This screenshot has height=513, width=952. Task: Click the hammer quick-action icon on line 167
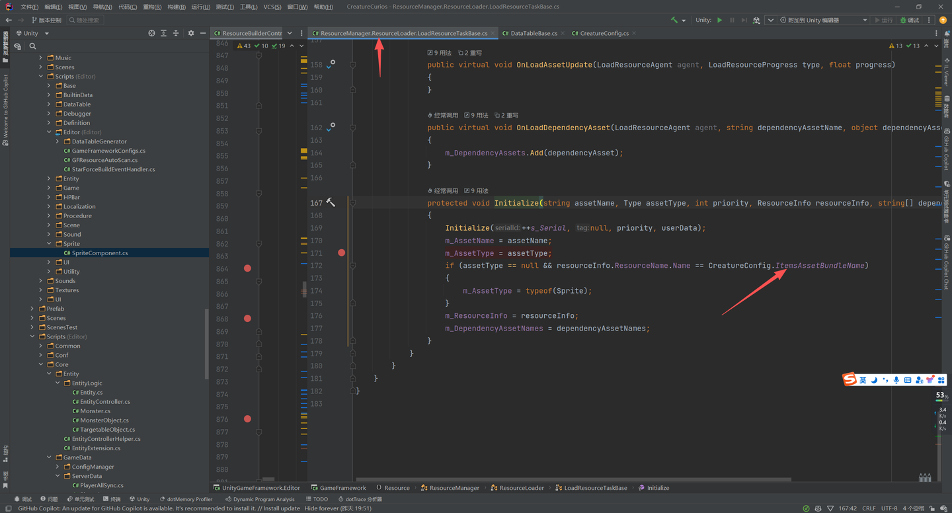(x=331, y=202)
